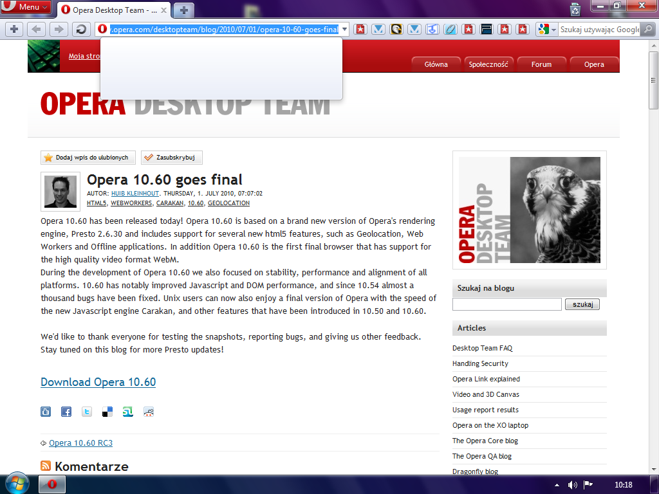Open the Forum tab
This screenshot has width=659, height=494.
[541, 64]
